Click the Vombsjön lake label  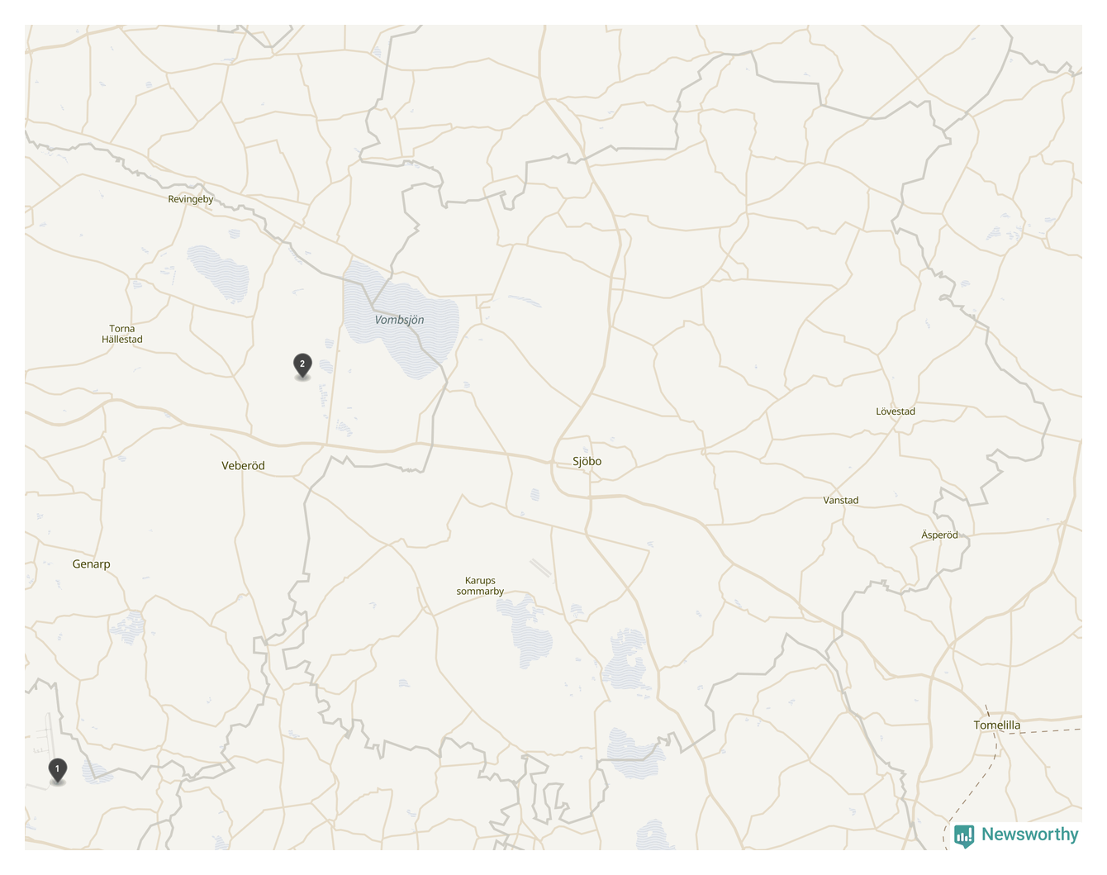pyautogui.click(x=400, y=320)
